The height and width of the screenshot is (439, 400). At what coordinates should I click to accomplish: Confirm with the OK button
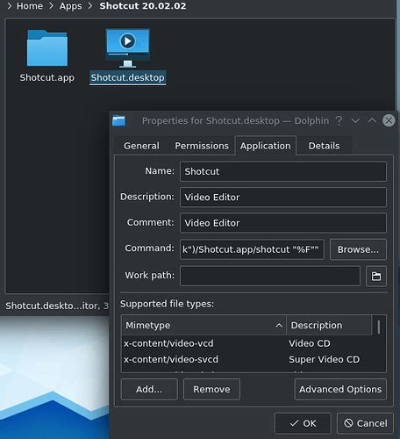pos(303,423)
